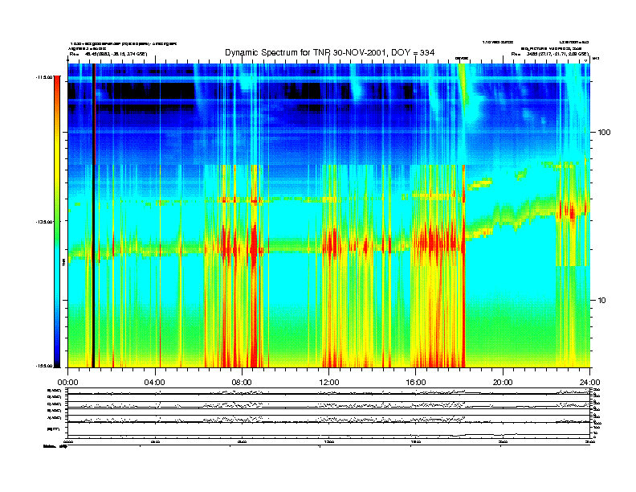
Task: Click the 100 frequency axis label
Action: click(604, 133)
